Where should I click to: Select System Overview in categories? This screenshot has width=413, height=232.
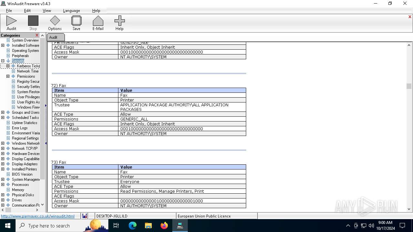pos(25,40)
